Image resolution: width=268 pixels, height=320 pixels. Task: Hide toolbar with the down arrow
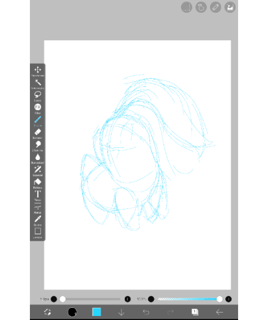[121, 312]
